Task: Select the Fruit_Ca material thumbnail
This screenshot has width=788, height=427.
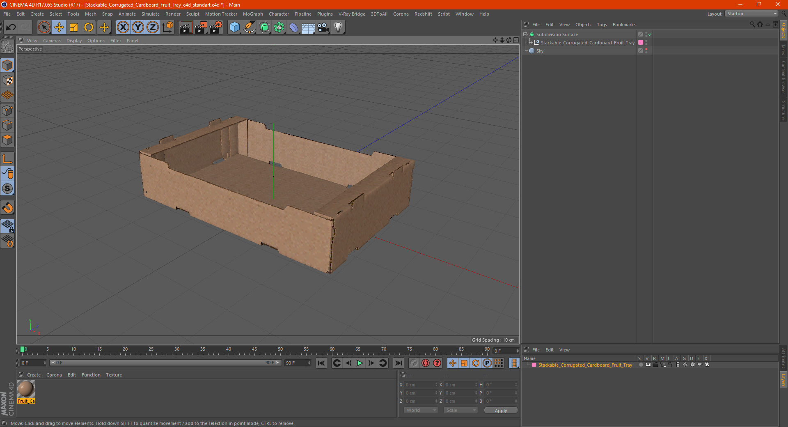Action: point(26,389)
